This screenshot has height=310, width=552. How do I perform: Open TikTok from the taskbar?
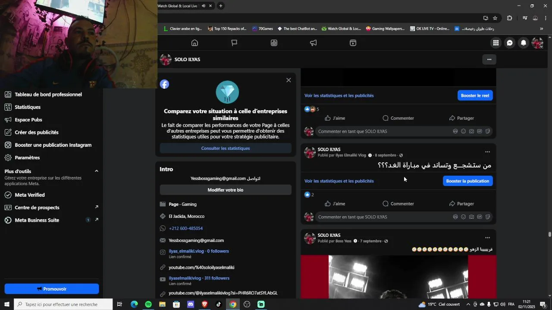[x=219, y=304]
